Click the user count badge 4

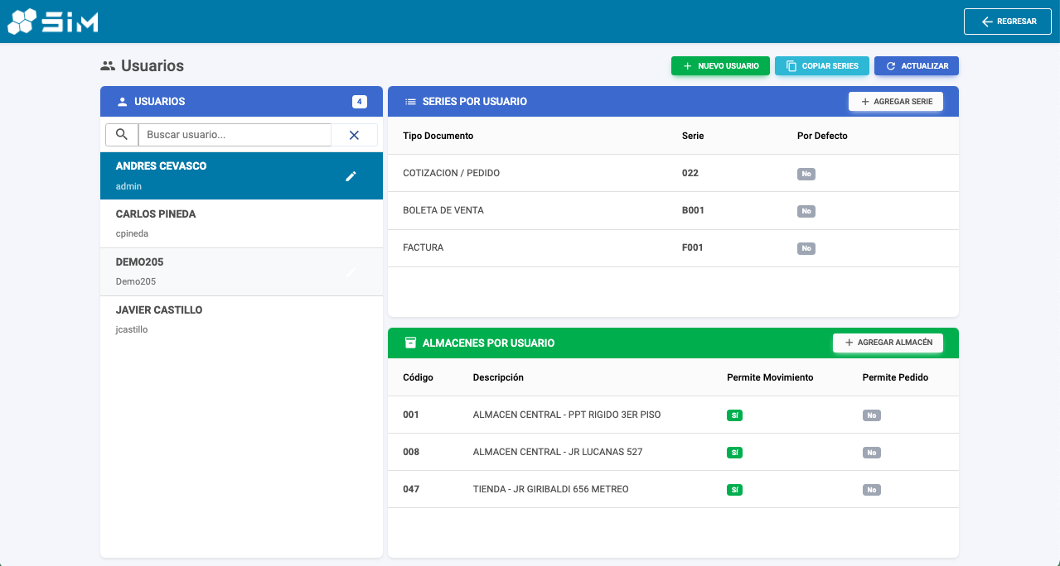(360, 102)
